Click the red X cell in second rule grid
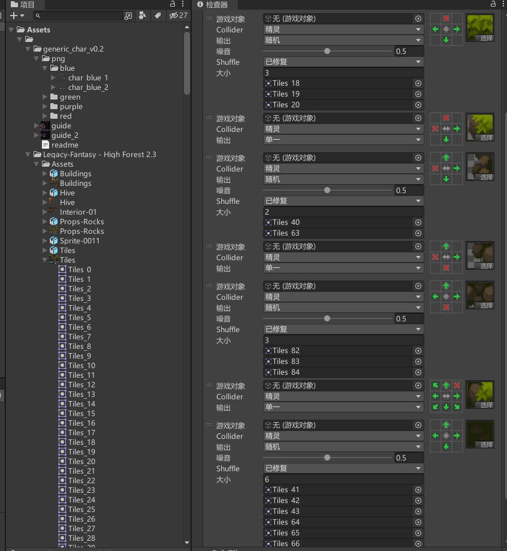The image size is (507, 551). pyautogui.click(x=435, y=128)
